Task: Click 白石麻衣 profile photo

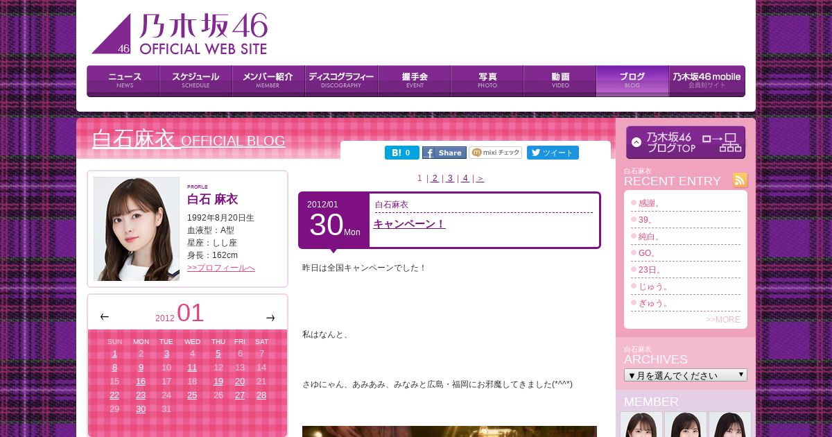Action: point(137,229)
